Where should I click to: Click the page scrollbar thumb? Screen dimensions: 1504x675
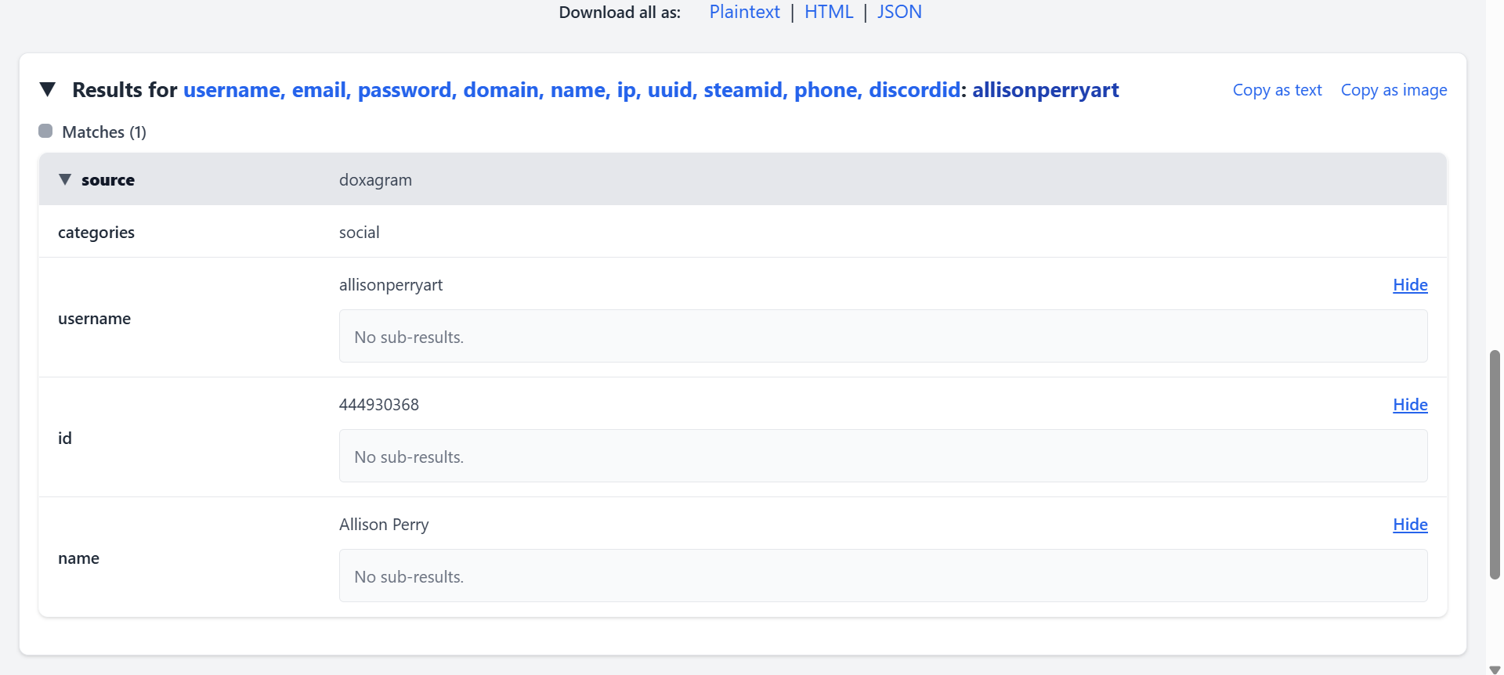[1495, 464]
